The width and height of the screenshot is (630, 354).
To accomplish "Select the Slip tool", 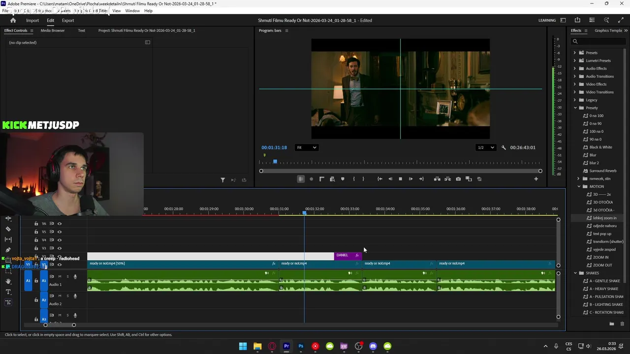I will [8, 239].
